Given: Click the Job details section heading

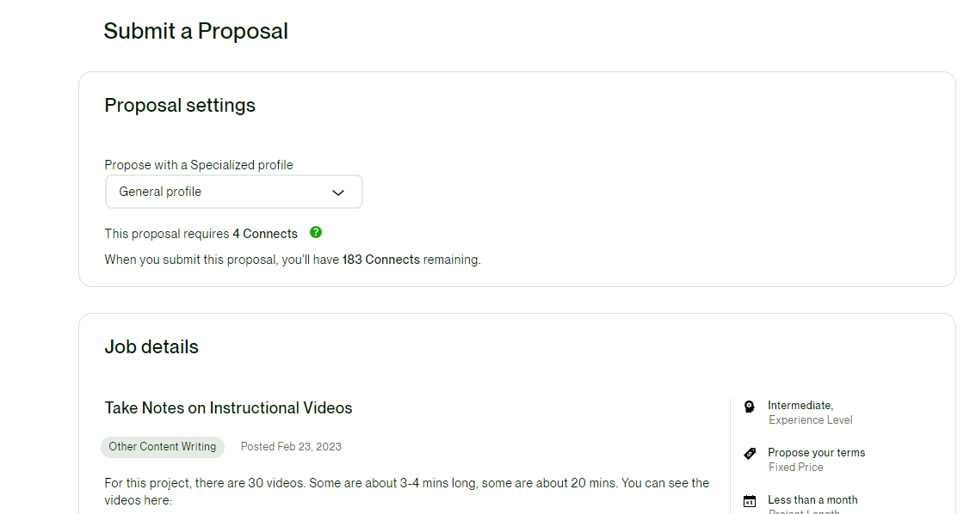Looking at the screenshot, I should (x=151, y=346).
